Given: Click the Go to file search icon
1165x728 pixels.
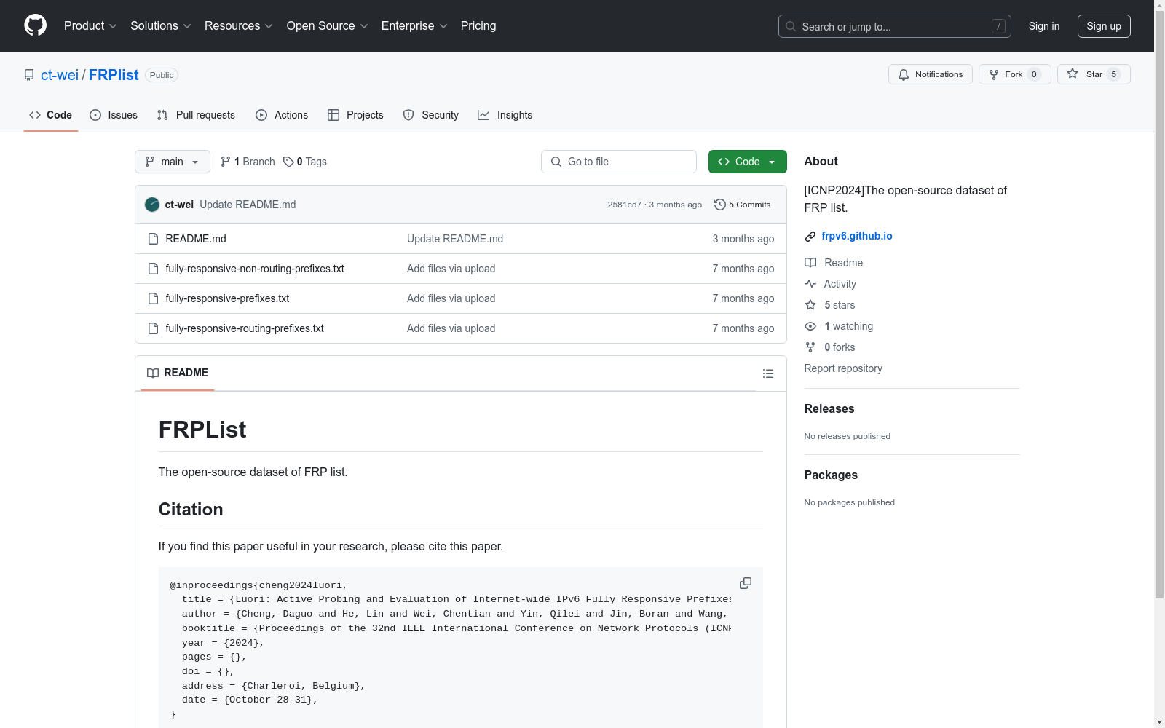Looking at the screenshot, I should (x=556, y=162).
